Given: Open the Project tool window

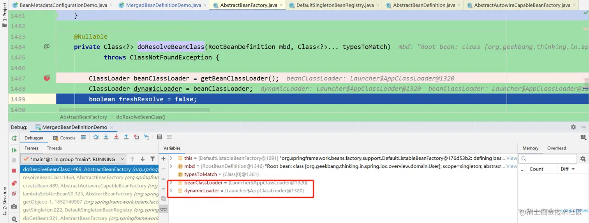Looking at the screenshot, I should click(x=4, y=15).
